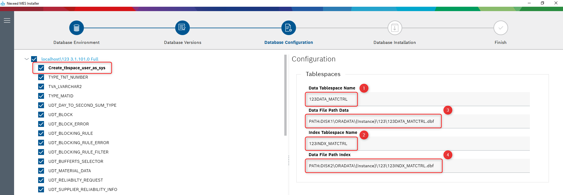Open the localhost\123 3.1.101.0 Full link
This screenshot has height=195, width=563.
pos(70,59)
